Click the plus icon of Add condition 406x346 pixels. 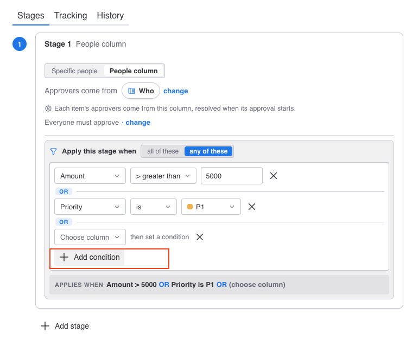point(64,257)
